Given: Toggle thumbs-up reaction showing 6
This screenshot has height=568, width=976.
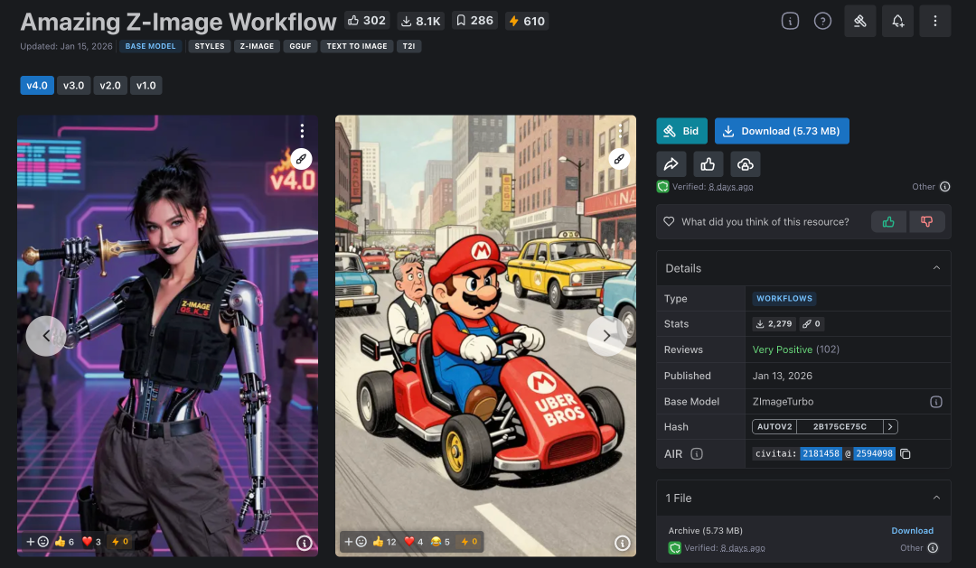Looking at the screenshot, I should pos(64,542).
